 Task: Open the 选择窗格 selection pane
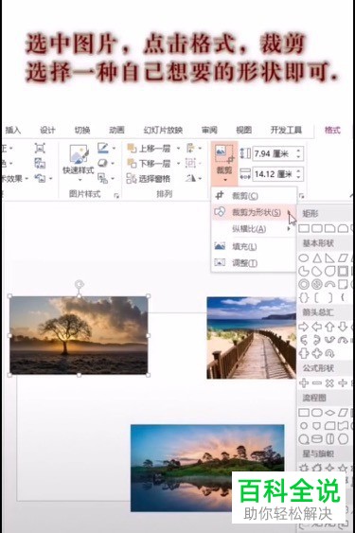pyautogui.click(x=149, y=179)
